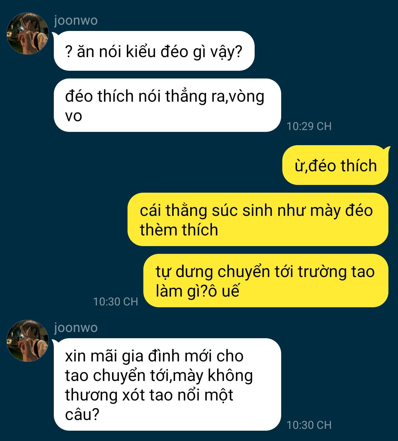Select message 'đéo thích nói thẳng ra,vòng vo'

167,105
